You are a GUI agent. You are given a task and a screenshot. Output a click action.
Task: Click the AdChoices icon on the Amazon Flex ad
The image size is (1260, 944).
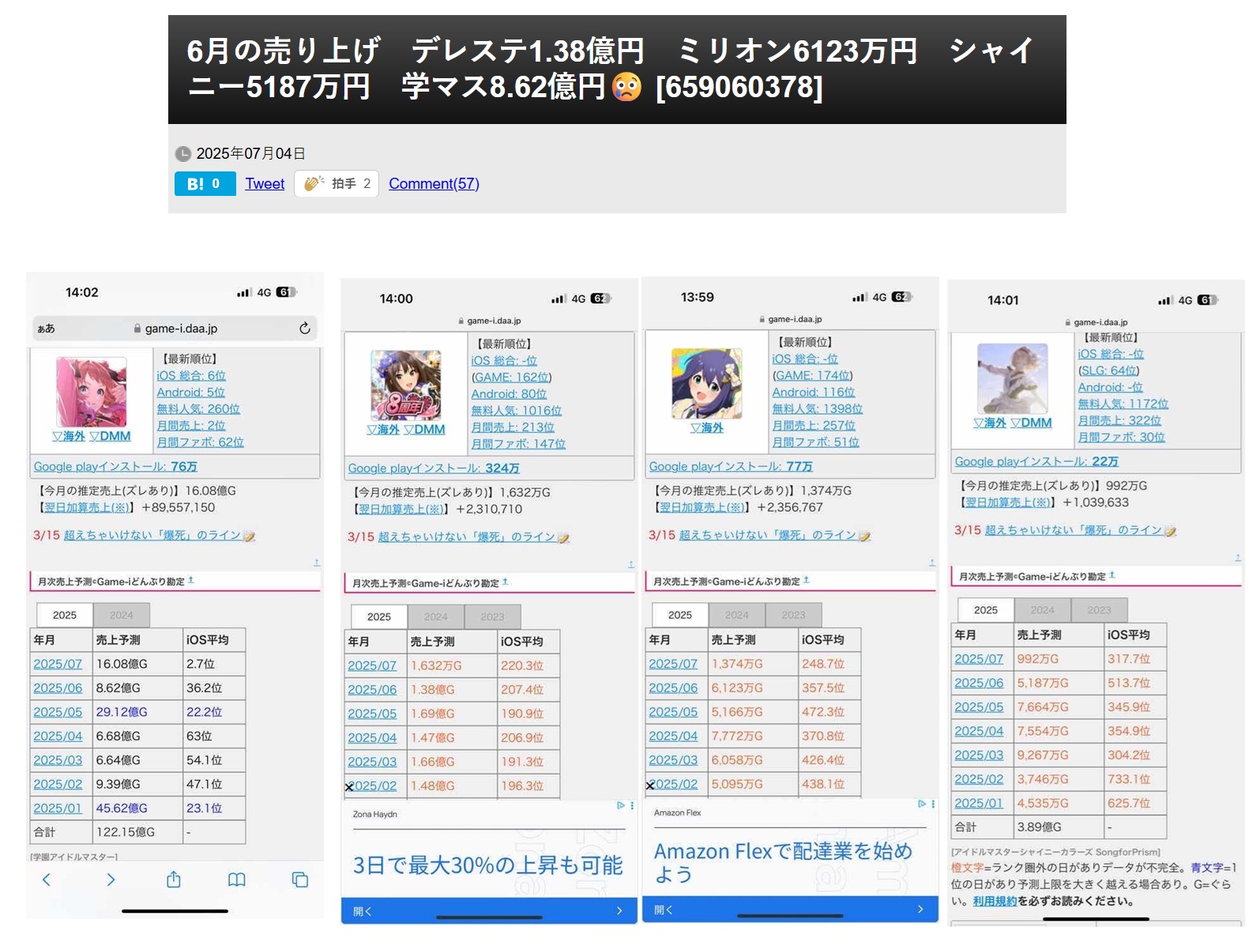point(921,804)
